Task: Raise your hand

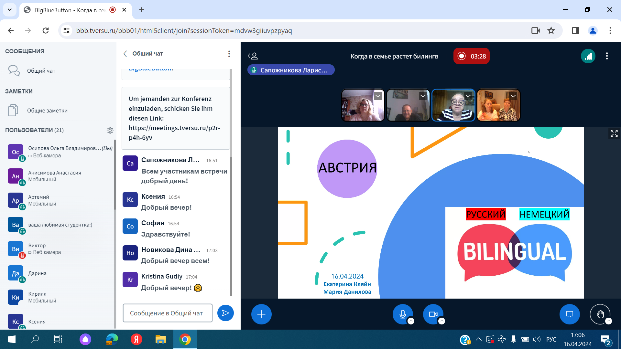Action: (600, 314)
